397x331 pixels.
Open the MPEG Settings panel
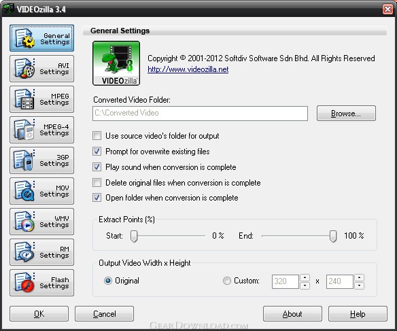point(41,99)
